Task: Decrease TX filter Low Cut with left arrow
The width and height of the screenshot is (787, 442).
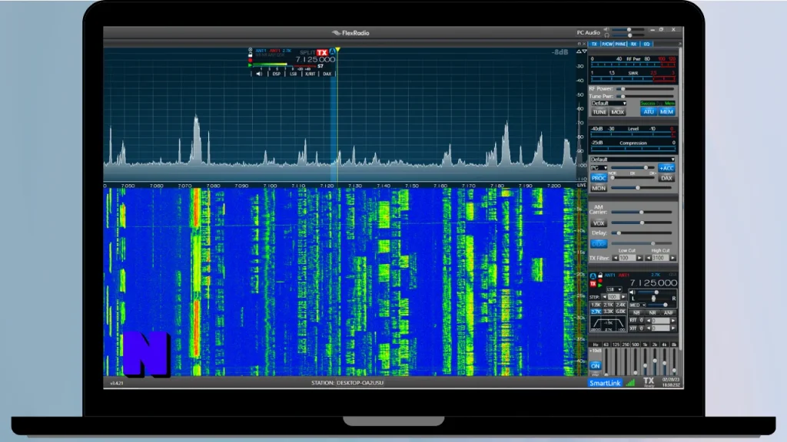Action: pyautogui.click(x=616, y=258)
